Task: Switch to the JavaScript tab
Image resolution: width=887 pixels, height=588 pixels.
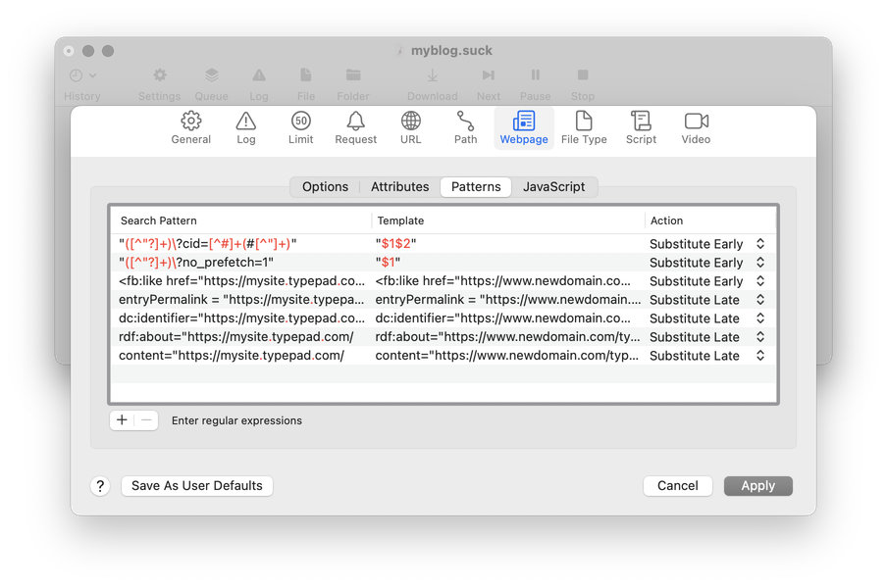Action: pyautogui.click(x=553, y=187)
